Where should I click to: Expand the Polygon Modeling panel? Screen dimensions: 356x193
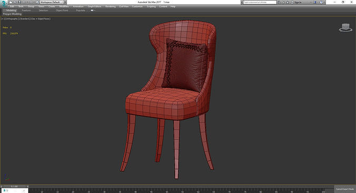pyautogui.click(x=12, y=14)
